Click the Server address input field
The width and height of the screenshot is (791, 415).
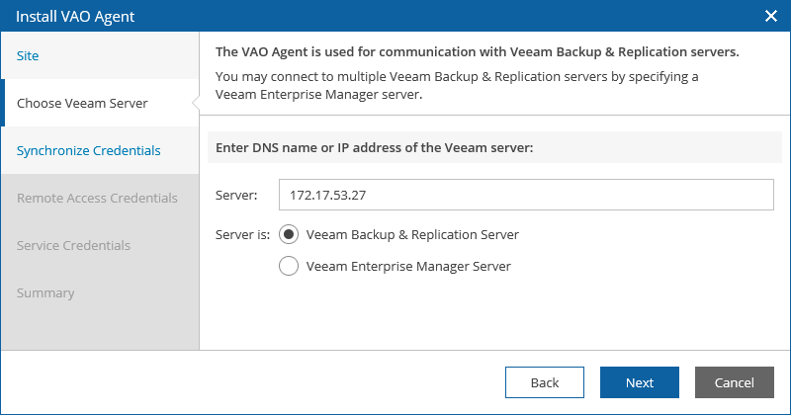tap(526, 195)
